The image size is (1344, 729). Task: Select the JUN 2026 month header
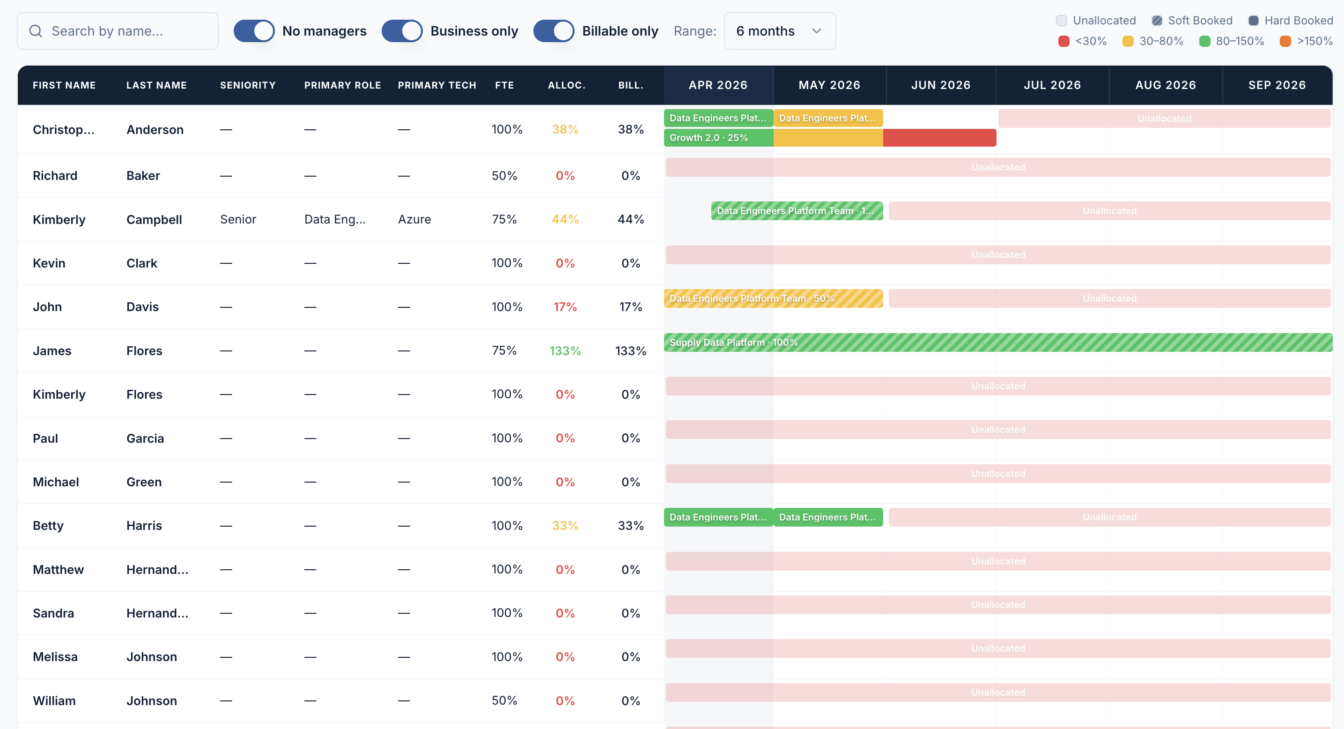941,85
